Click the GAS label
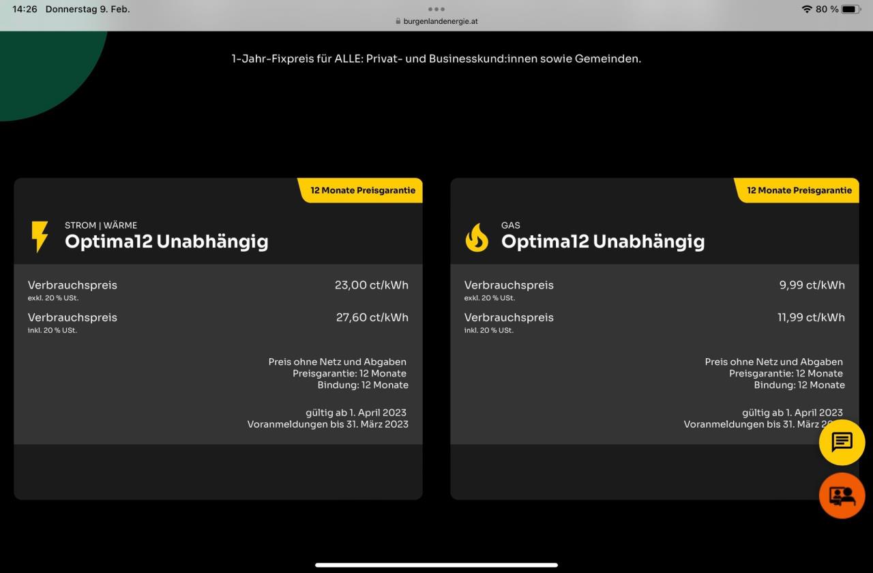Screen dimensions: 873x573 [x=511, y=225]
